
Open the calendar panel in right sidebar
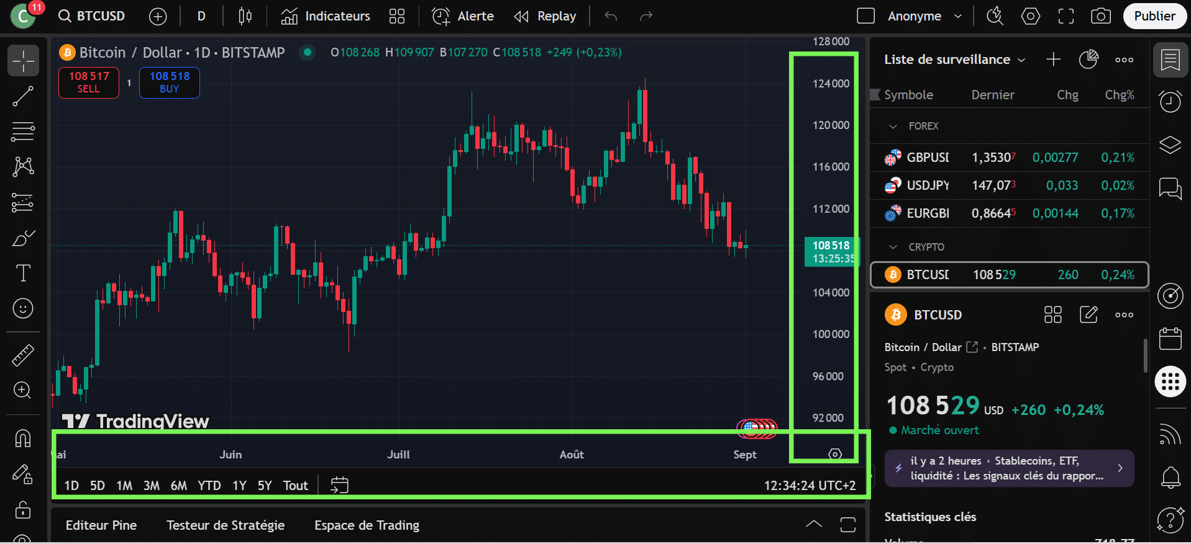tap(1170, 339)
